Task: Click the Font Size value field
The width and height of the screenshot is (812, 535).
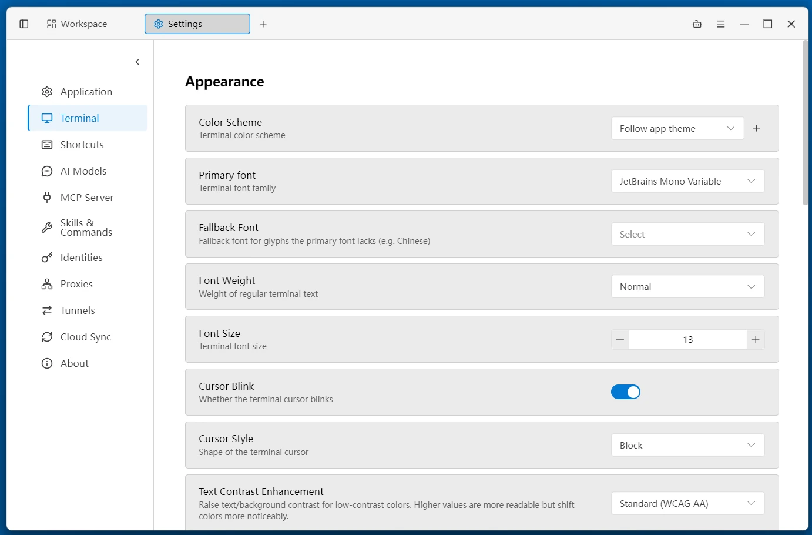Action: point(688,339)
